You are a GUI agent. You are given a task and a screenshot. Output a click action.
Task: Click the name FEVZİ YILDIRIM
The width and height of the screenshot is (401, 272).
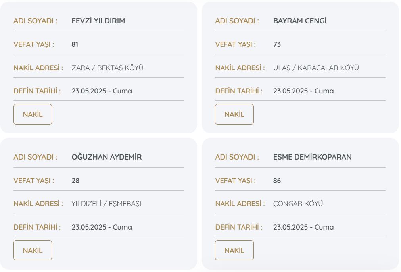tap(98, 21)
